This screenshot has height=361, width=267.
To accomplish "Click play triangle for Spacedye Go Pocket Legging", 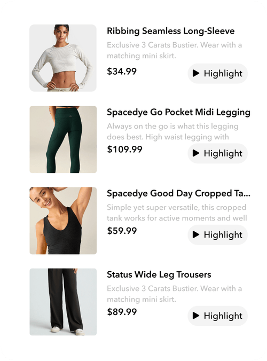I will [196, 153].
